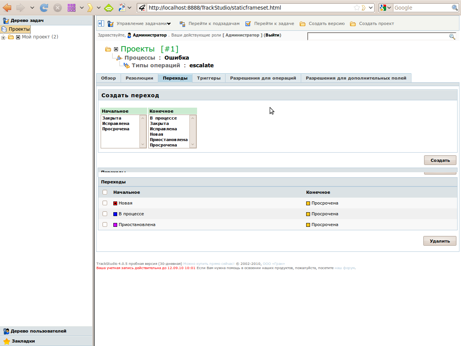The image size is (461, 346).
Task: Click the yellow Просрочена swatch in the Новая row
Action: pos(308,203)
